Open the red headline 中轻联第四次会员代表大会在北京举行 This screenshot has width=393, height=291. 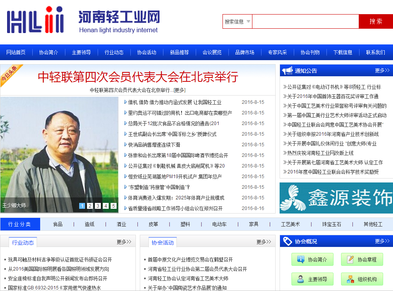pyautogui.click(x=138, y=77)
